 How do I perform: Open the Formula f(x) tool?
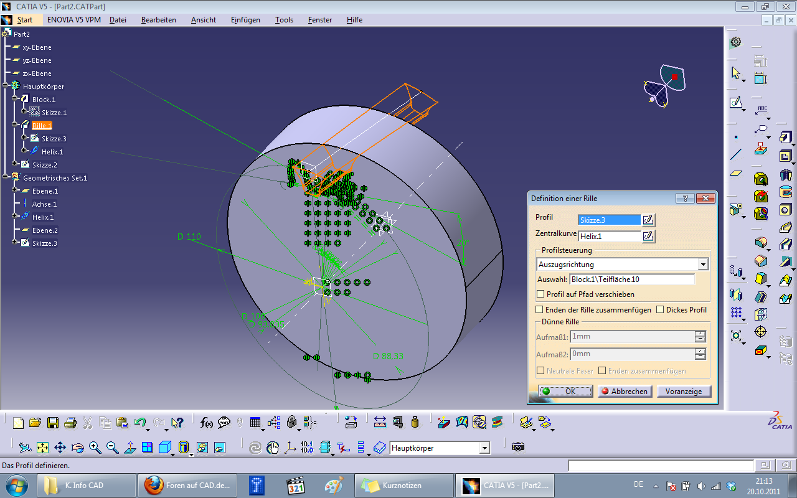click(x=207, y=423)
